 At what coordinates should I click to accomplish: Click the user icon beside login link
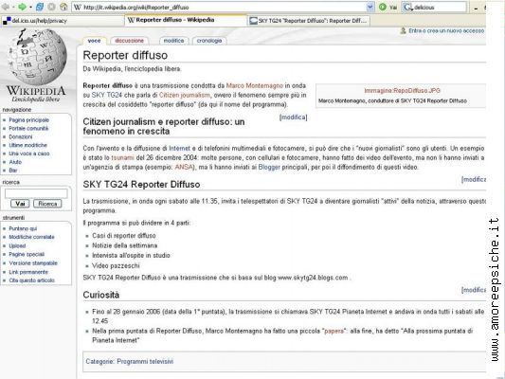click(403, 30)
